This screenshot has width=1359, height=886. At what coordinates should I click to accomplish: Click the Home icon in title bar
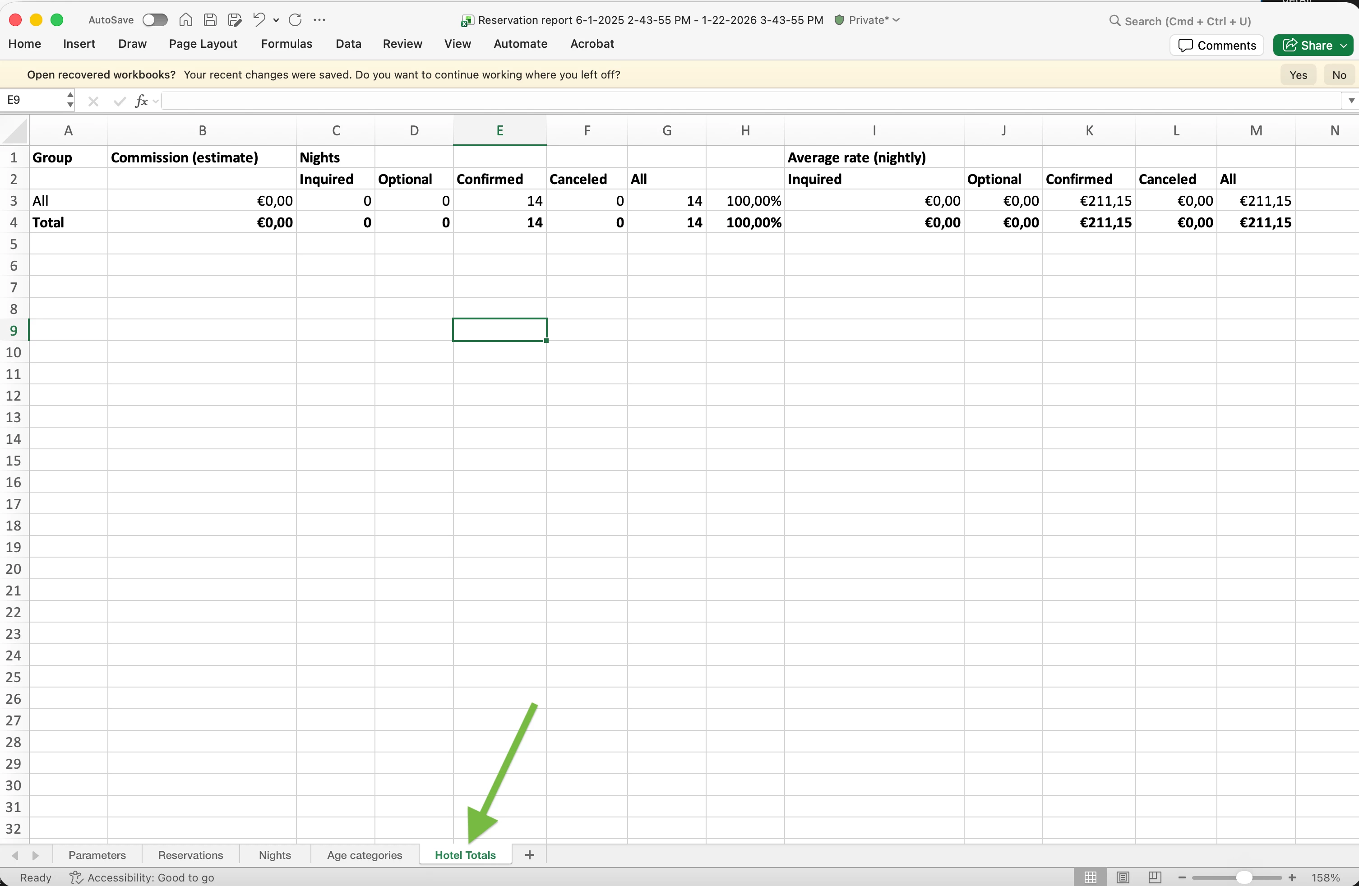click(185, 20)
